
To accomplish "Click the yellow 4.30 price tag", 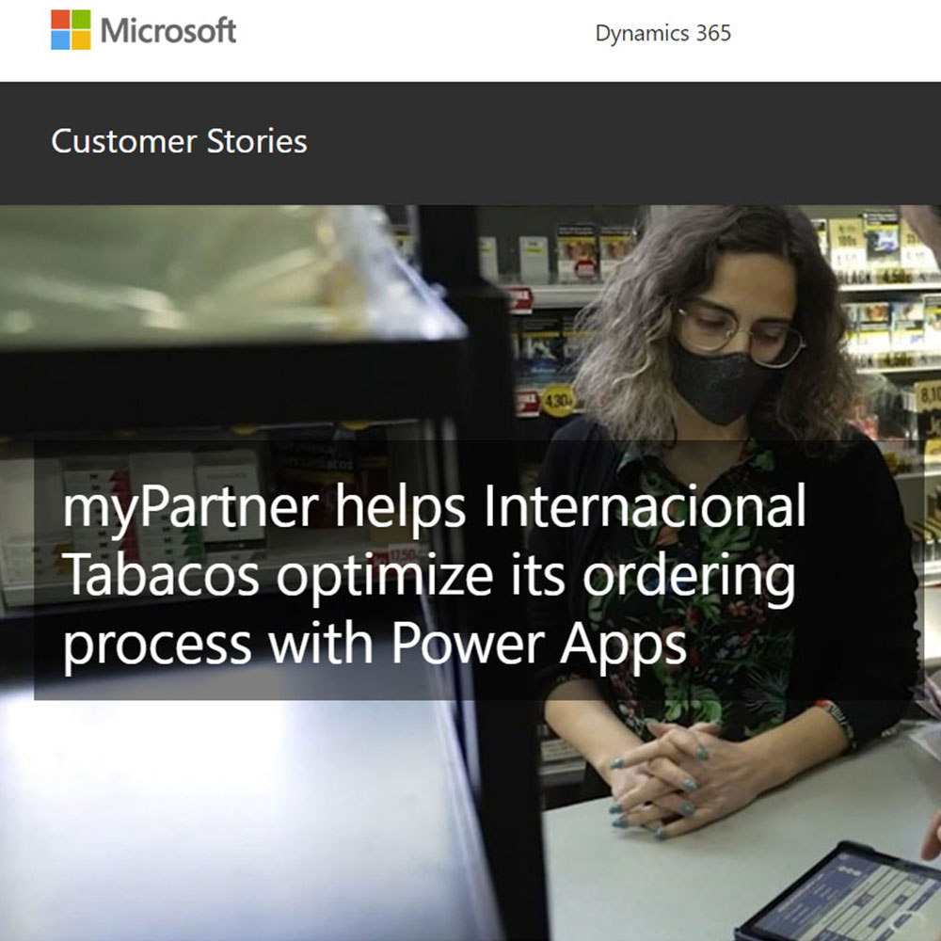I will click(559, 399).
